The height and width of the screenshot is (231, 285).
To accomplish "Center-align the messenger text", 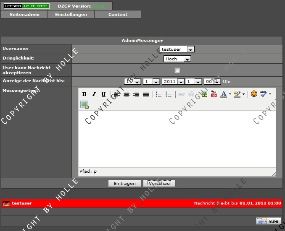I will point(126,94).
